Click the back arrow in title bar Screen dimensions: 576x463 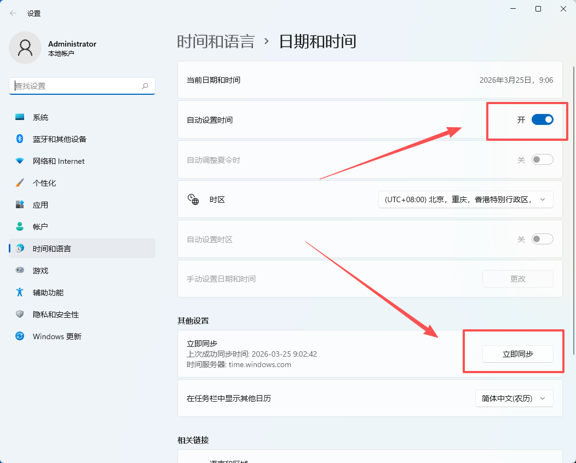[13, 13]
